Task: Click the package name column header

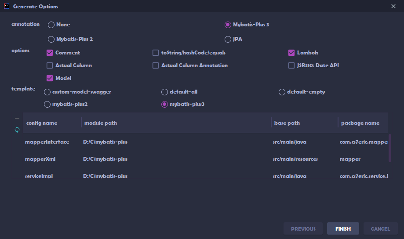Action: 363,123
